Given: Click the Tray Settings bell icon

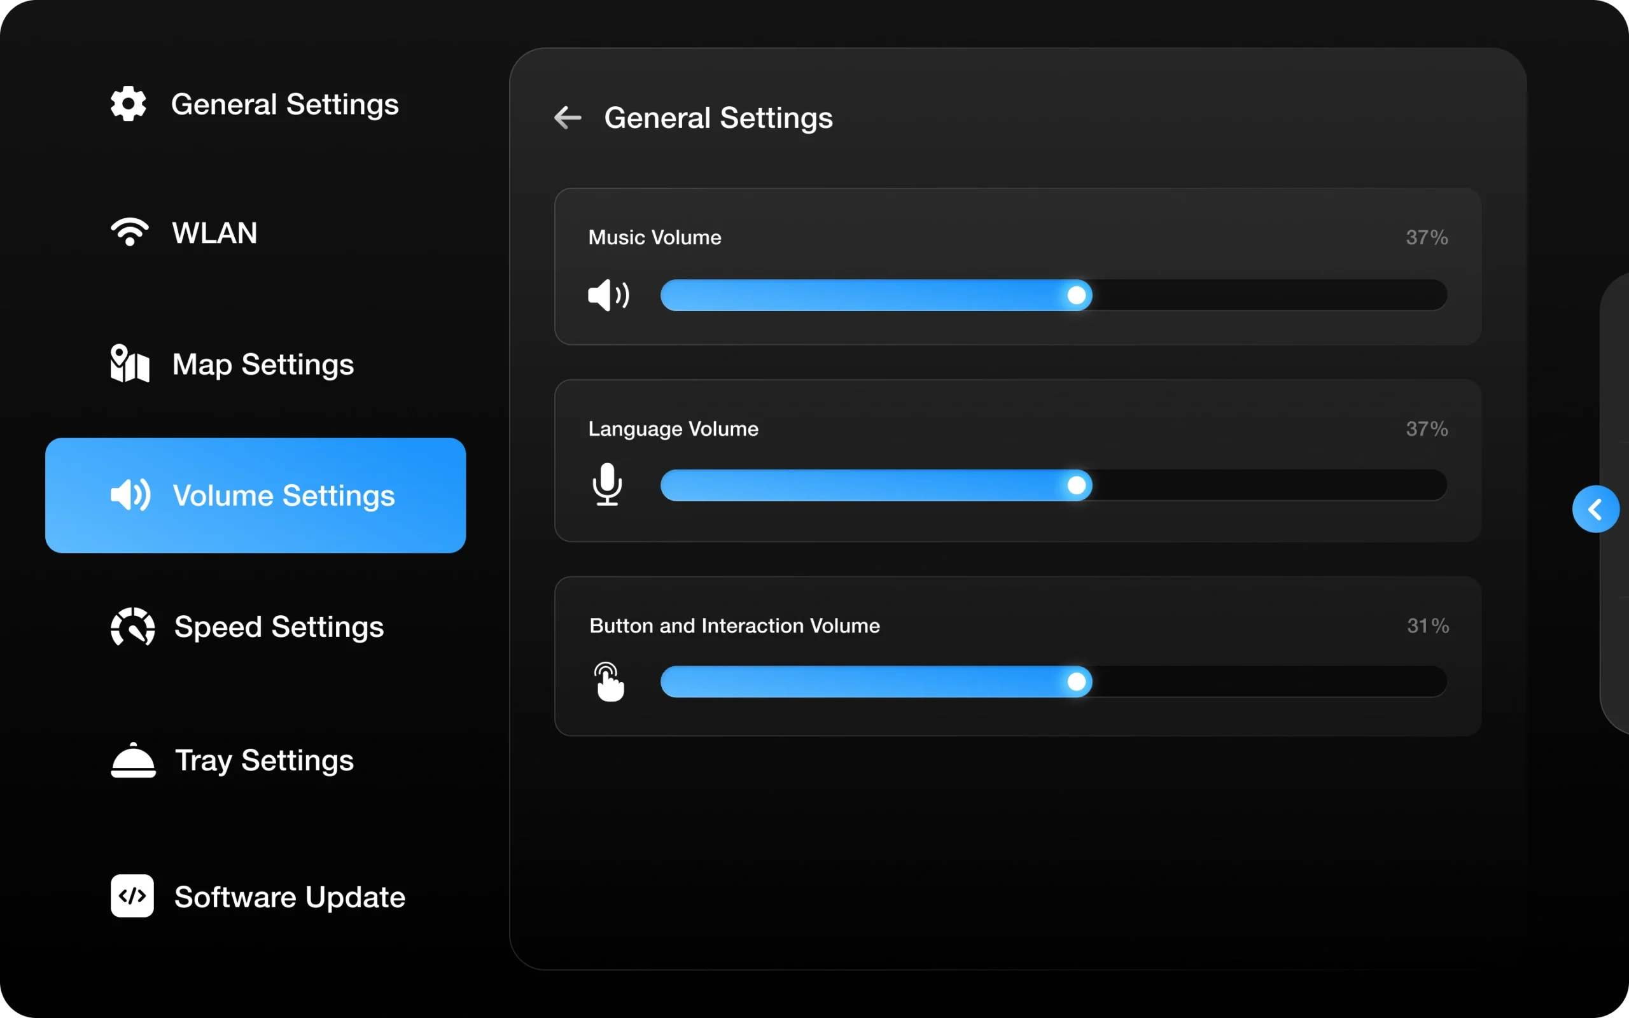Looking at the screenshot, I should pos(132,760).
